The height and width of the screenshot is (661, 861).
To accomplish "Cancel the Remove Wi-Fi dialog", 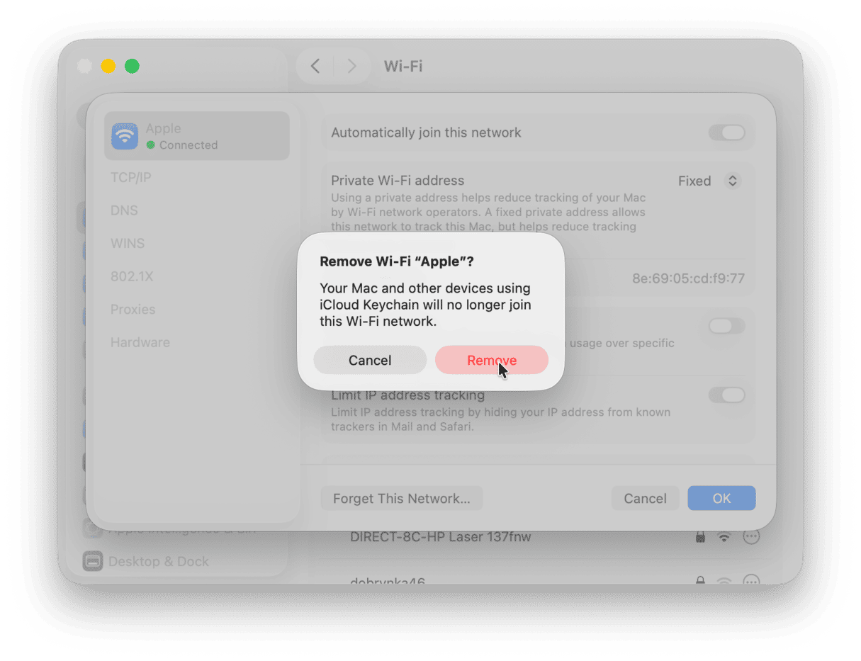I will coord(370,360).
